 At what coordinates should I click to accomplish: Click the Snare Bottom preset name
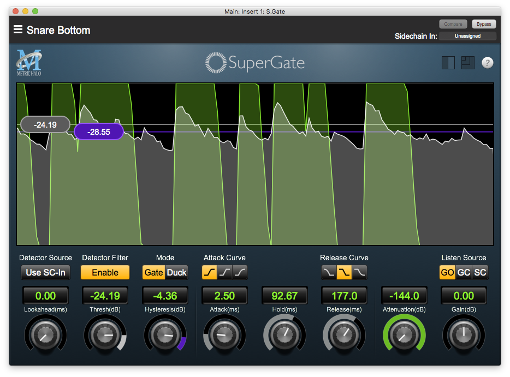pyautogui.click(x=58, y=30)
